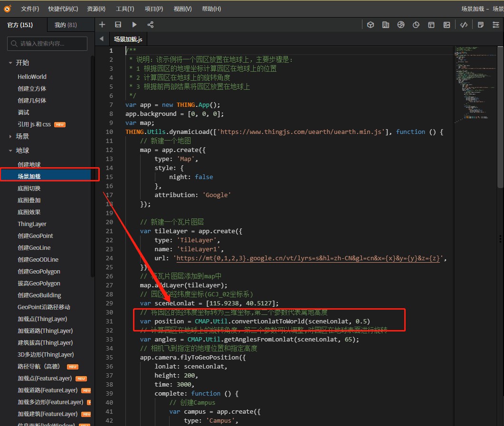Open the settings sliders icon

point(496,25)
